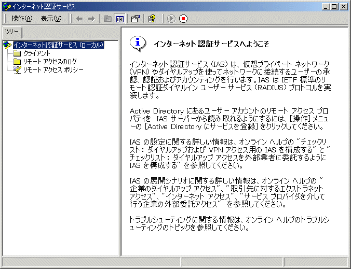
Task: Open the Properties toolbar icon
Action: coord(135,19)
